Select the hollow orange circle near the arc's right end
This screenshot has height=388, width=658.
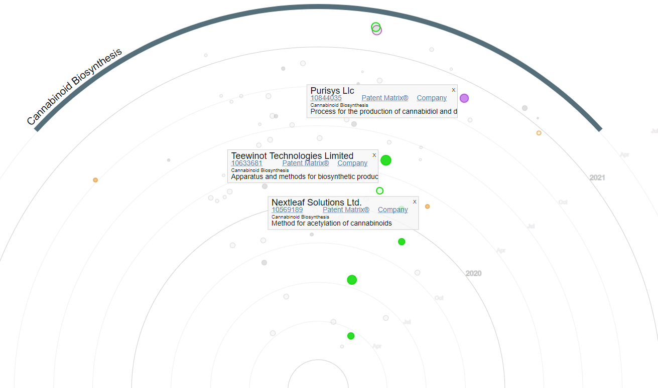pos(539,133)
